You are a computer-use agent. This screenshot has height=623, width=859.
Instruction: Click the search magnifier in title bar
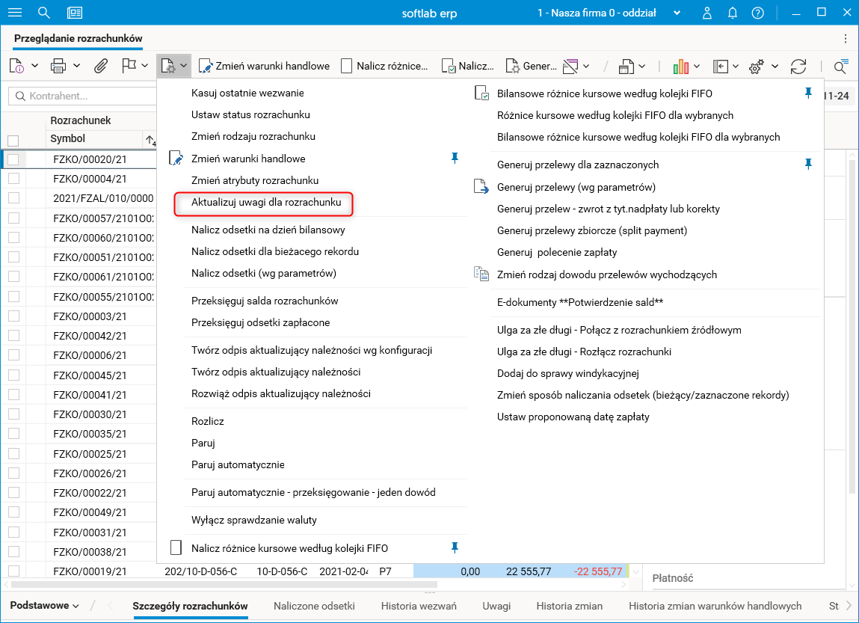(x=44, y=13)
